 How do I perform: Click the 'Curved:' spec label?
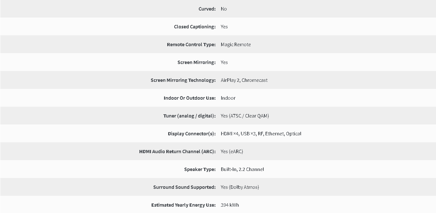click(x=207, y=9)
